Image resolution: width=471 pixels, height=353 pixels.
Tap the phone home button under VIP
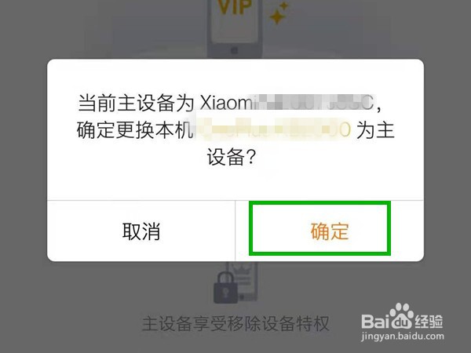point(235,50)
